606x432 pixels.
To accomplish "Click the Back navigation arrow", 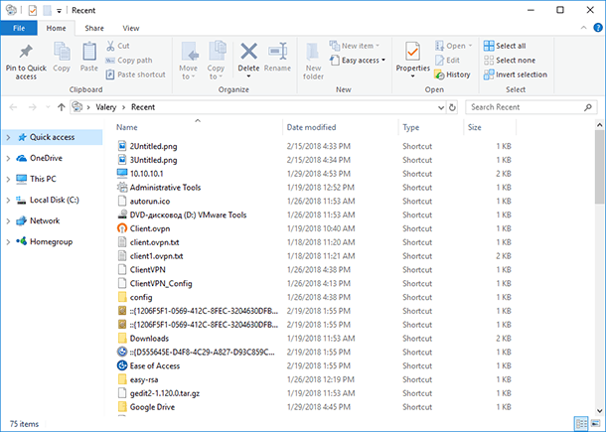I will coord(13,107).
